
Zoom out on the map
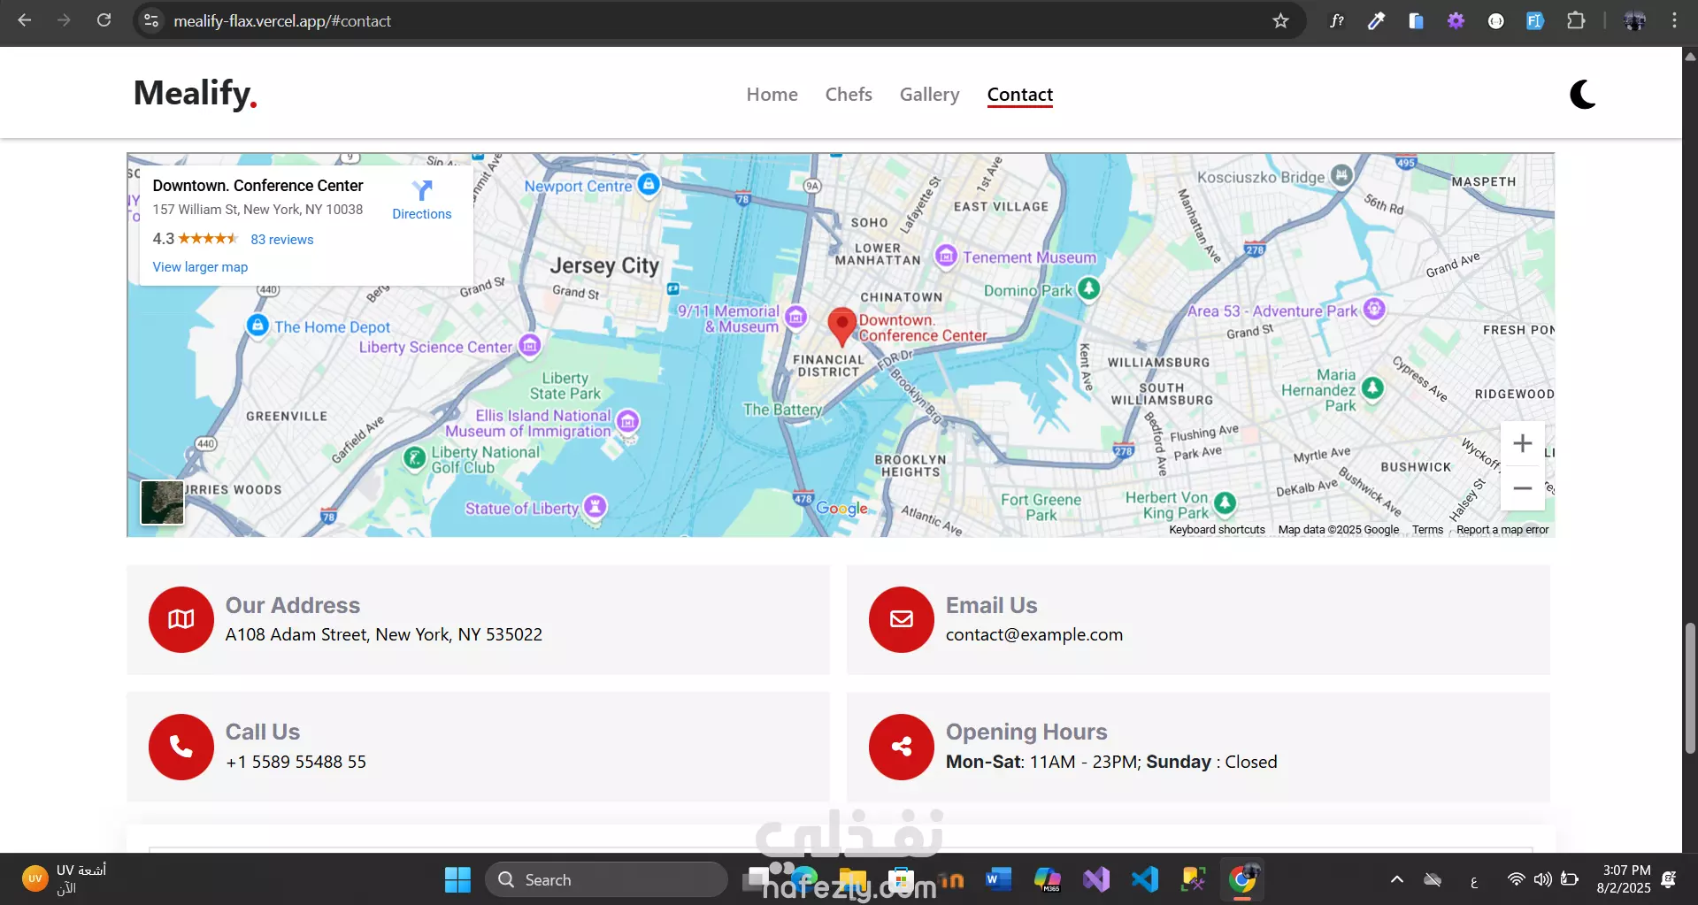point(1522,488)
